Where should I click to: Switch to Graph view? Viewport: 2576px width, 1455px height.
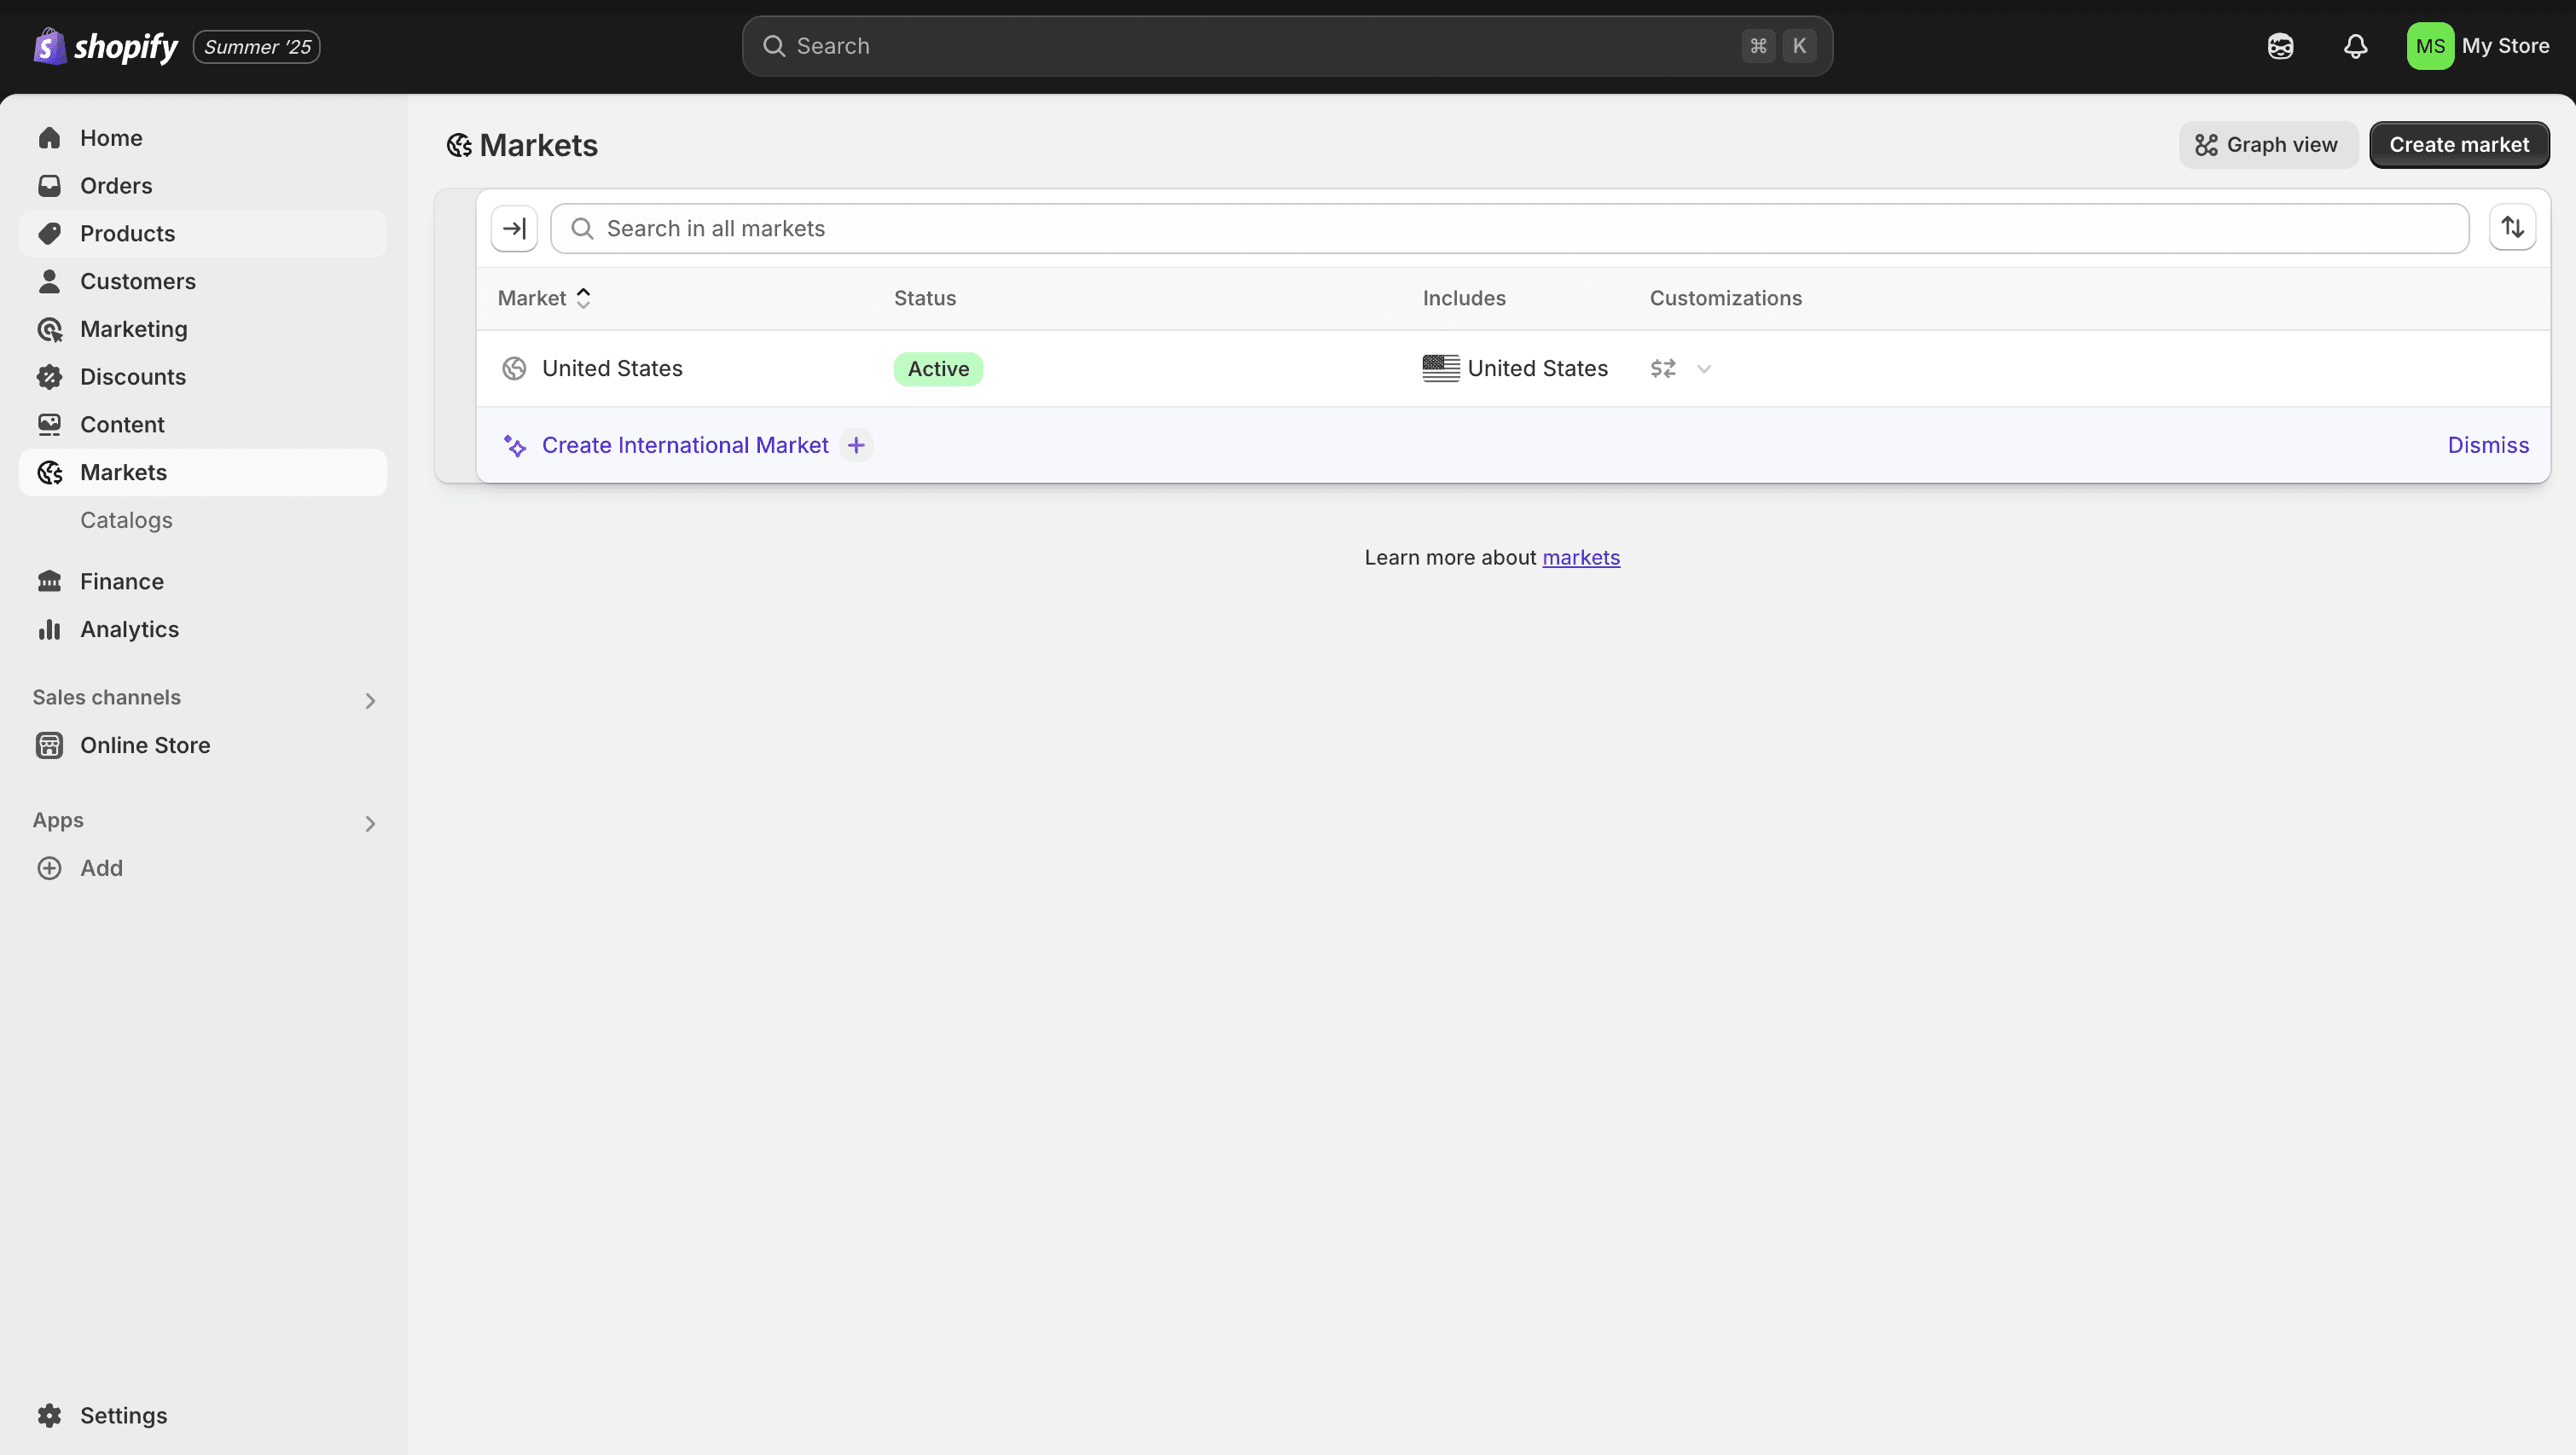pyautogui.click(x=2267, y=144)
